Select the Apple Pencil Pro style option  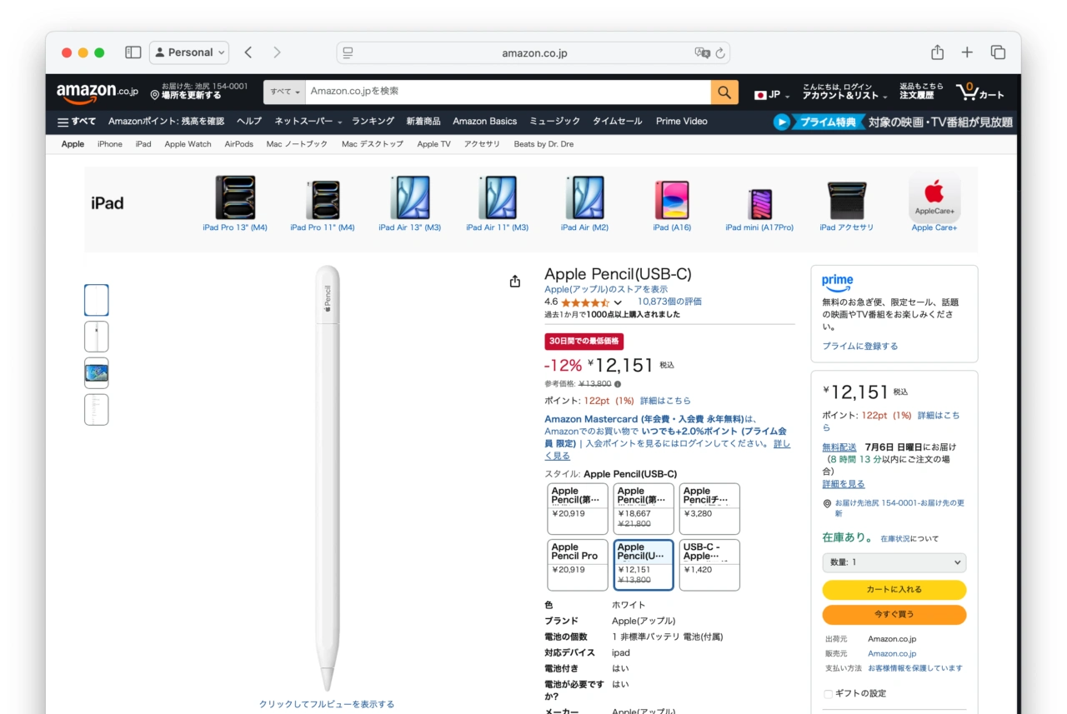577,565
